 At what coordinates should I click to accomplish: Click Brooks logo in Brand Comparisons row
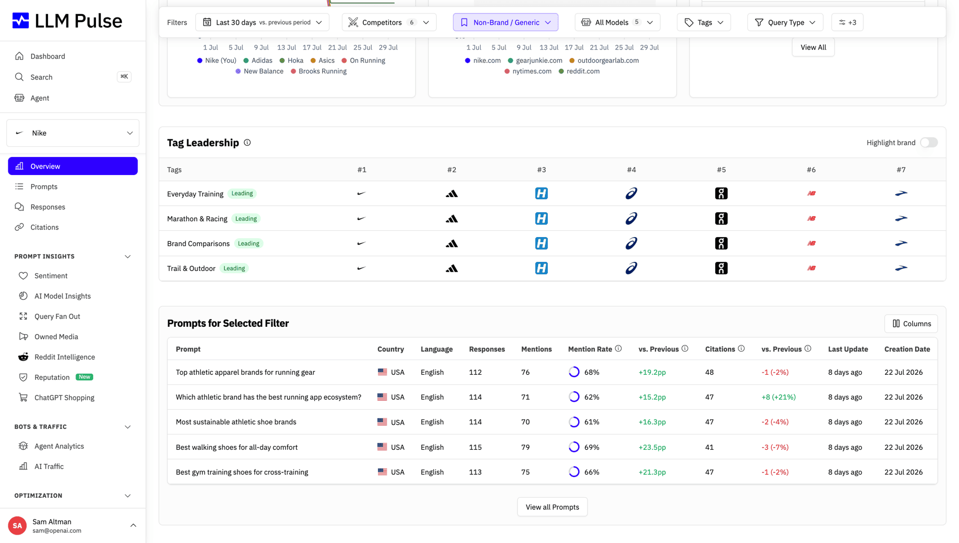[x=901, y=243]
